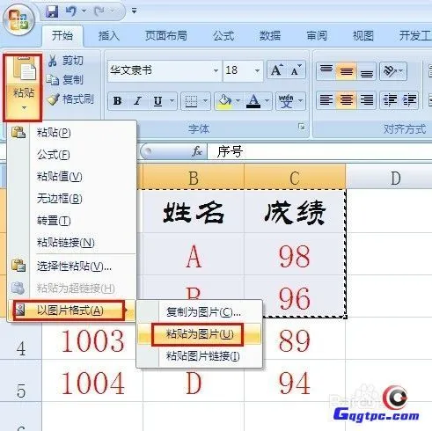Switch to 页面布局 tab
Viewport: 432px width, 431px height.
(166, 36)
